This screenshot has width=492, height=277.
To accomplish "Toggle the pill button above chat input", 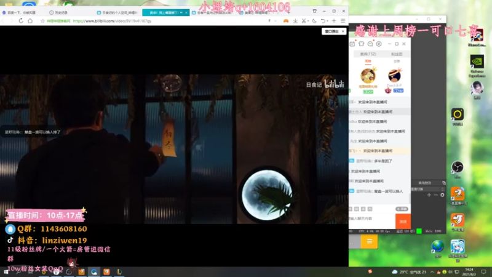I will [402, 209].
